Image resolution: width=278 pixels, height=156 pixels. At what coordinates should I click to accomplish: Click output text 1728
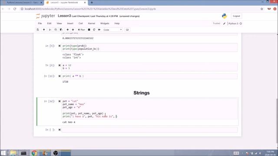point(65,82)
